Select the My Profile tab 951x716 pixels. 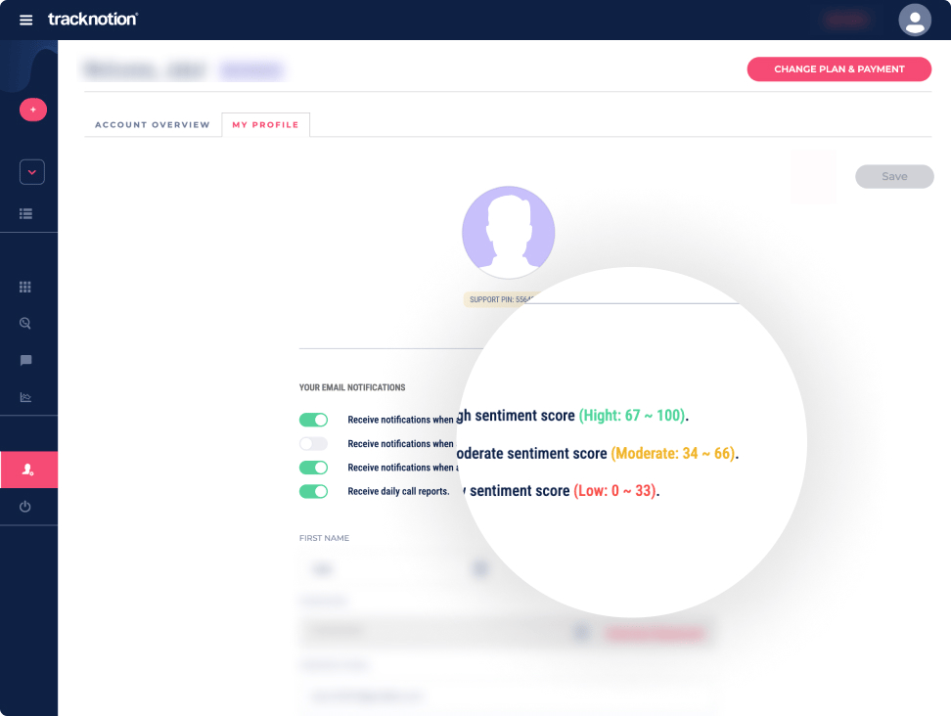click(x=265, y=125)
